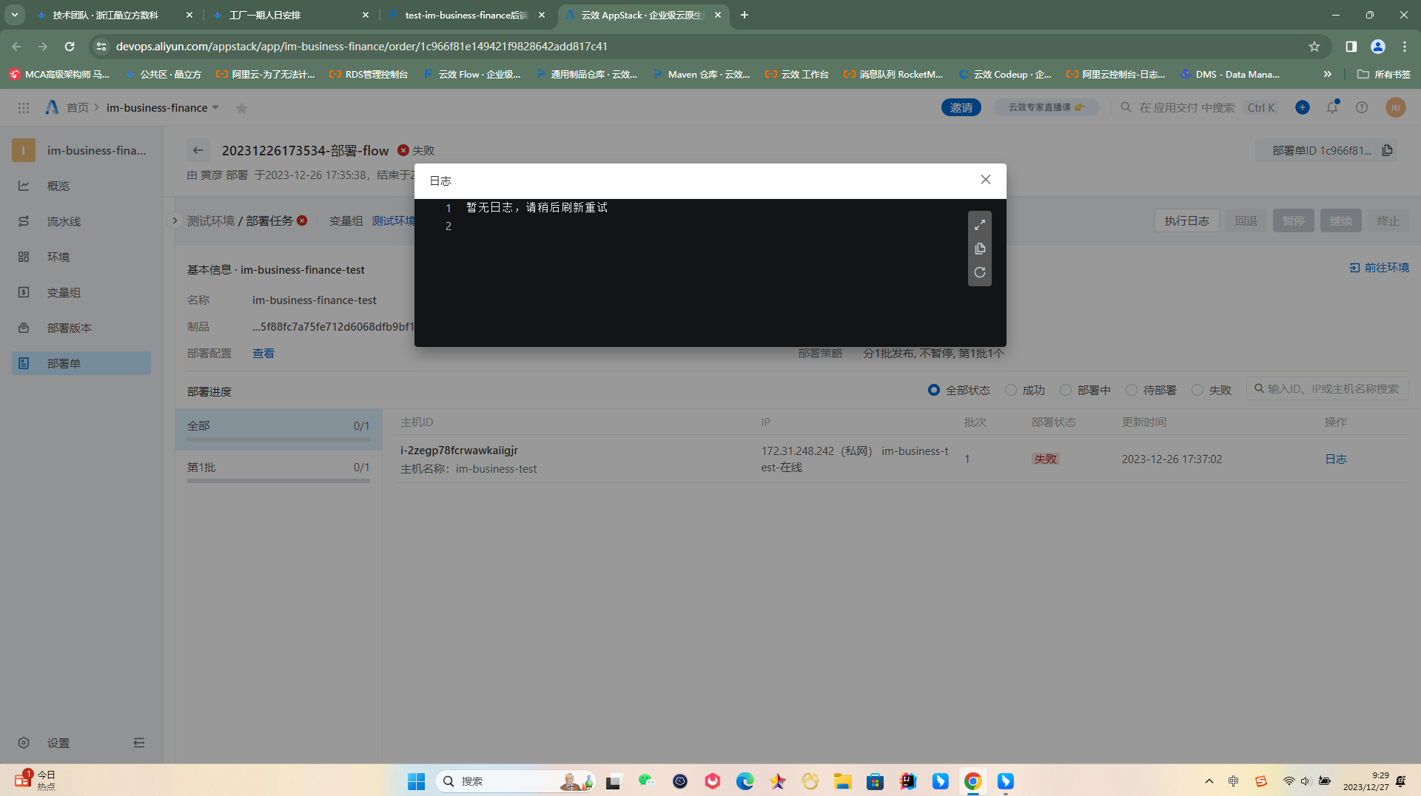Viewport: 1421px width, 796px height.
Task: Click the 邀请 button
Action: (x=961, y=107)
